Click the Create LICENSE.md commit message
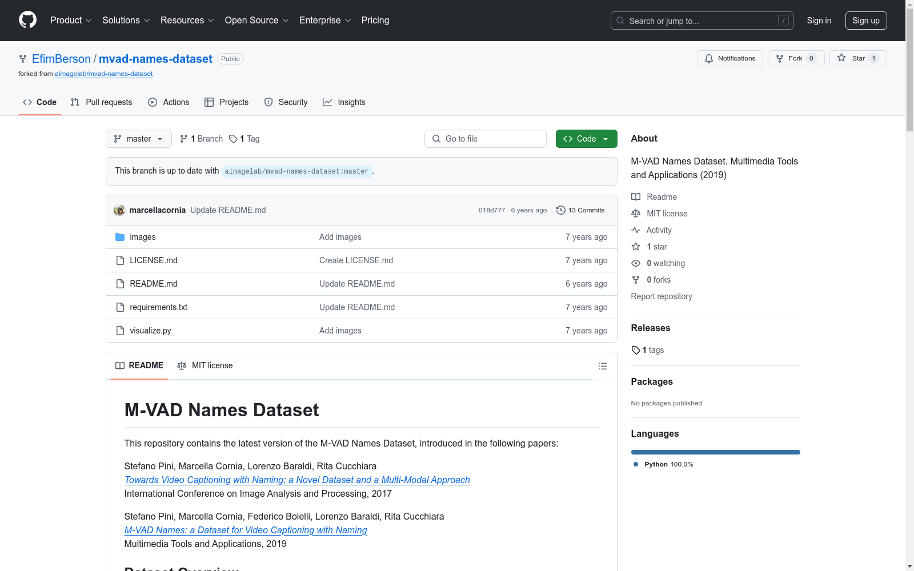This screenshot has height=571, width=914. (356, 260)
